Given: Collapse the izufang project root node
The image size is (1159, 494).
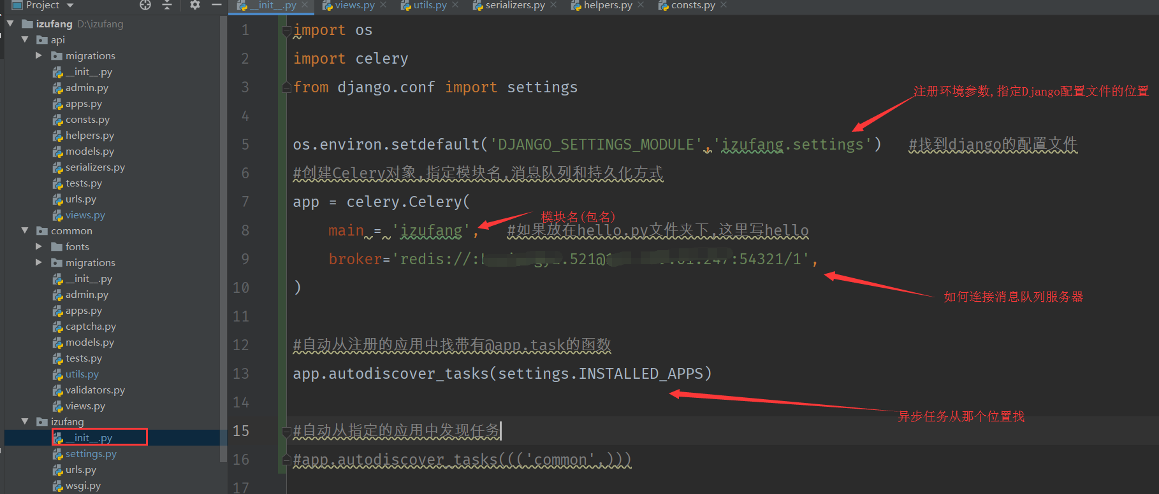Looking at the screenshot, I should pos(10,24).
